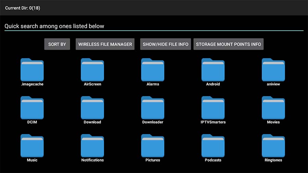
Task: Launch the Wireless File Manager
Action: pyautogui.click(x=105, y=44)
